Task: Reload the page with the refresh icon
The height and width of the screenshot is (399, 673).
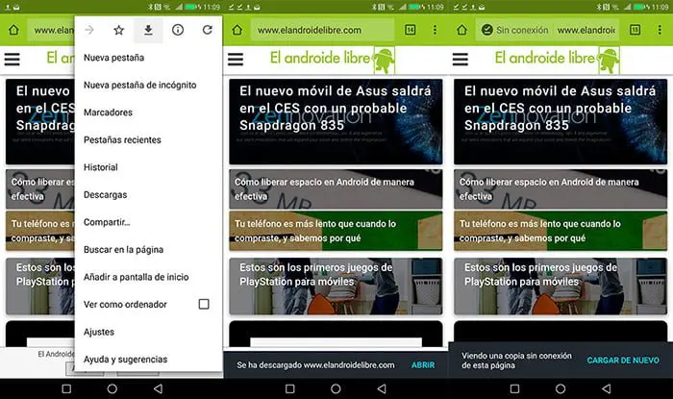Action: 208,30
